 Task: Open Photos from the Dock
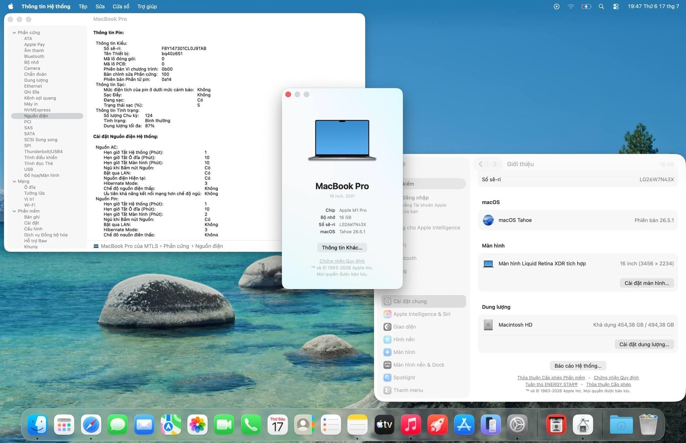coord(197,425)
